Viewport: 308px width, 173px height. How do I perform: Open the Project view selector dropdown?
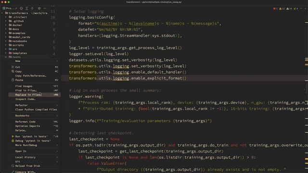(10, 8)
